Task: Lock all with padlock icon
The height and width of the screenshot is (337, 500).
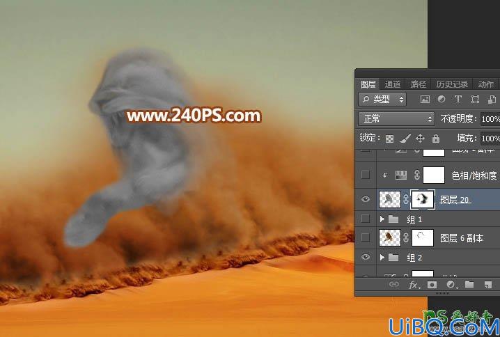Action: [x=436, y=139]
